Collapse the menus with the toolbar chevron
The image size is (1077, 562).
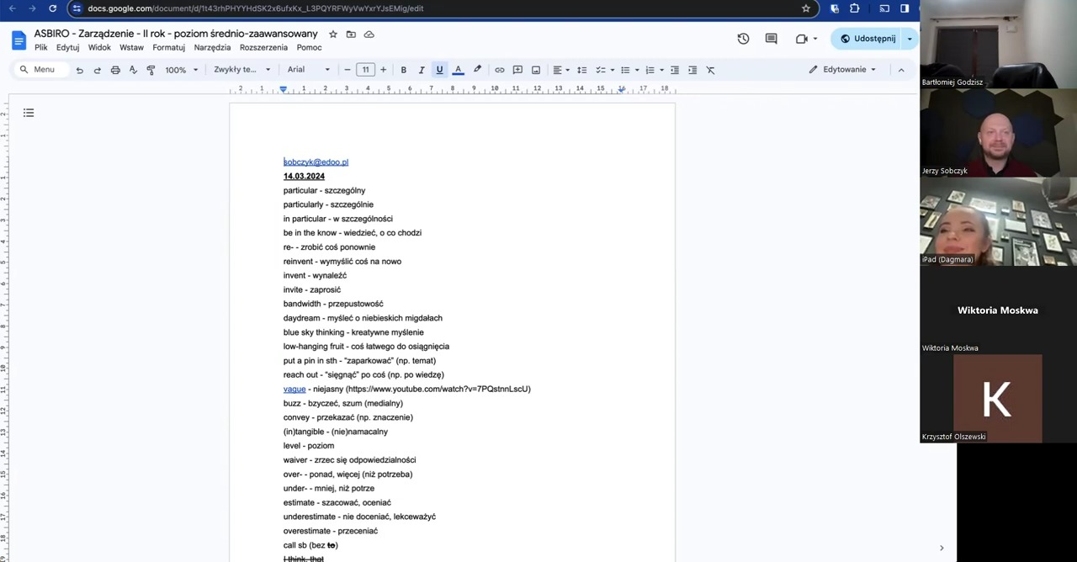(x=901, y=70)
